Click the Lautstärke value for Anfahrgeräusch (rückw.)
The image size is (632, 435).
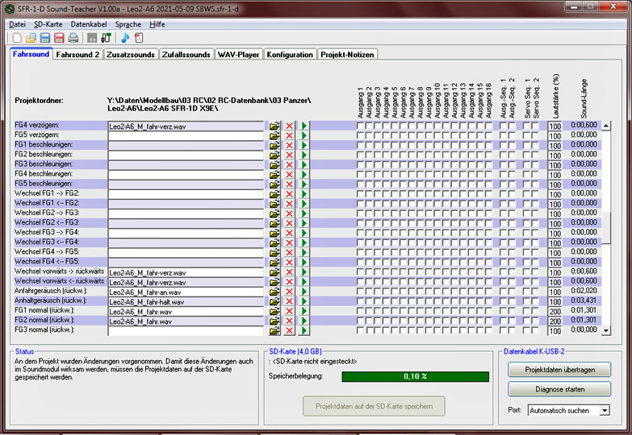coord(555,292)
